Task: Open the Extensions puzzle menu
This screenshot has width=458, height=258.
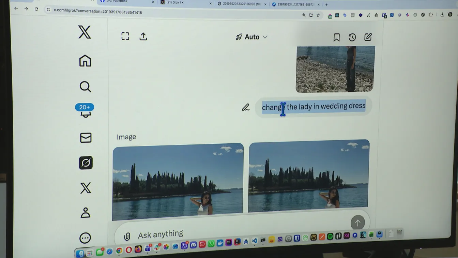Action: (x=431, y=15)
